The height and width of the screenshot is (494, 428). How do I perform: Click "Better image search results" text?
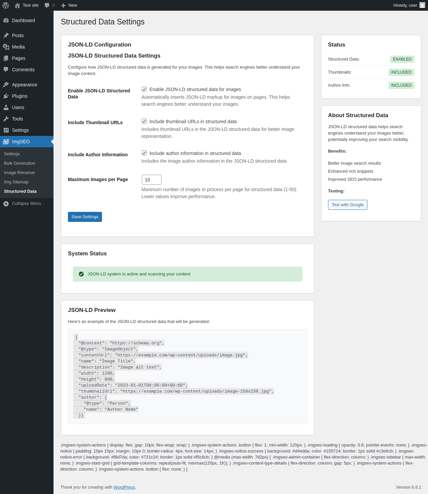354,163
